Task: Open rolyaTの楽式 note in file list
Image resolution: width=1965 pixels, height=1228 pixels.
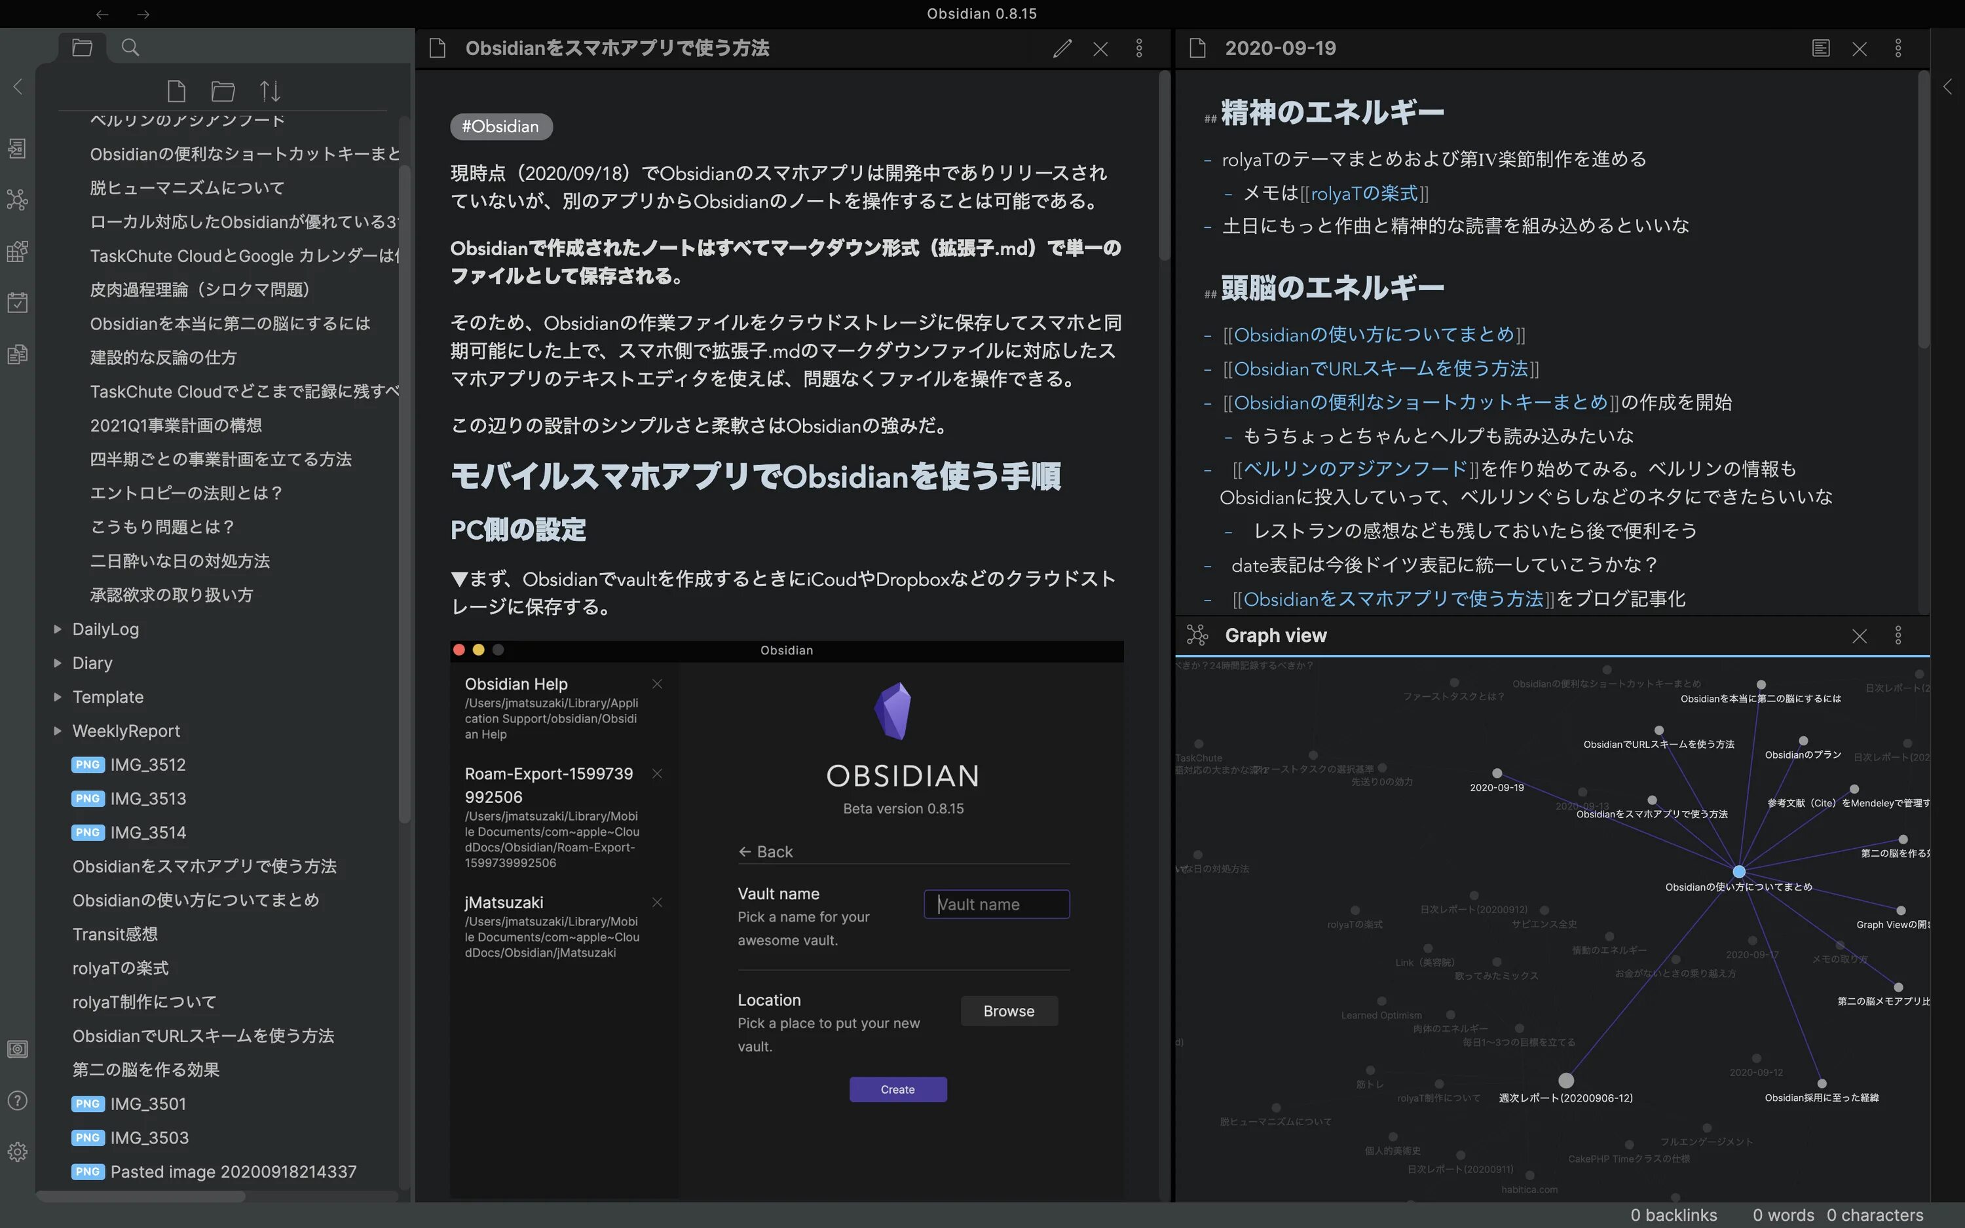Action: pyautogui.click(x=120, y=968)
